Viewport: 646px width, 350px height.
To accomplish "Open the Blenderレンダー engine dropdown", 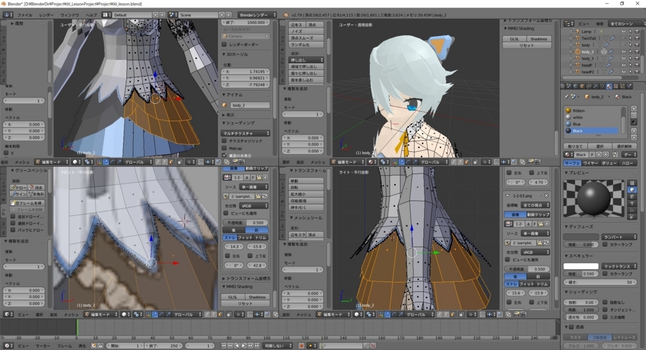I will 257,15.
